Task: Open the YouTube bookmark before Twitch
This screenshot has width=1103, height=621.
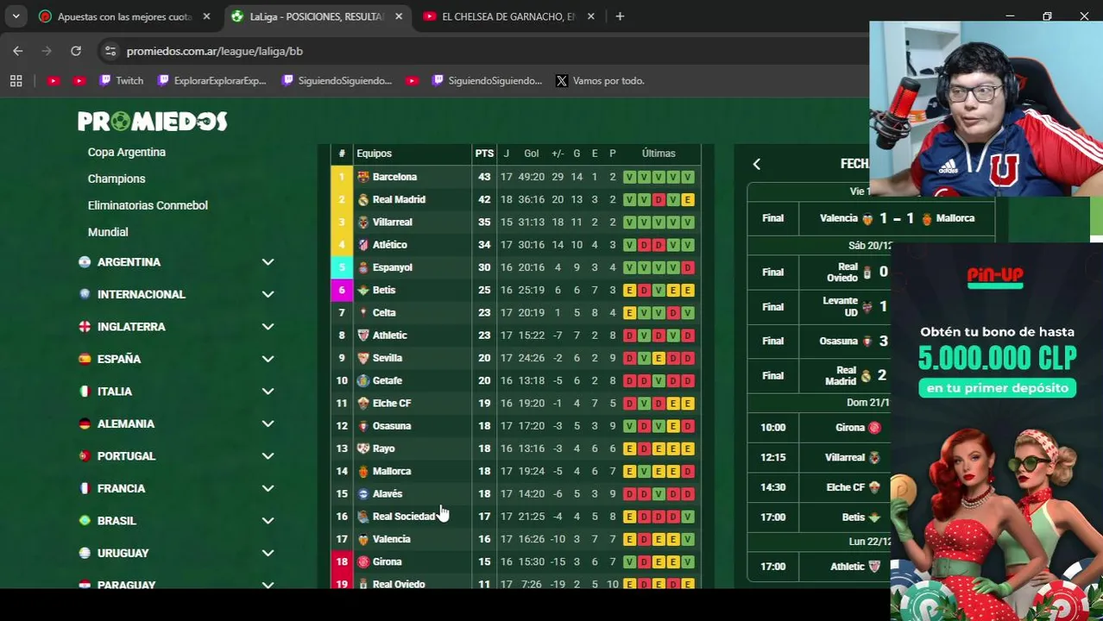Action: (x=79, y=80)
